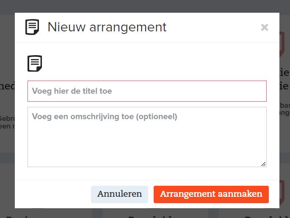Click the resize grip of the description box
The image size is (290, 218).
263,164
